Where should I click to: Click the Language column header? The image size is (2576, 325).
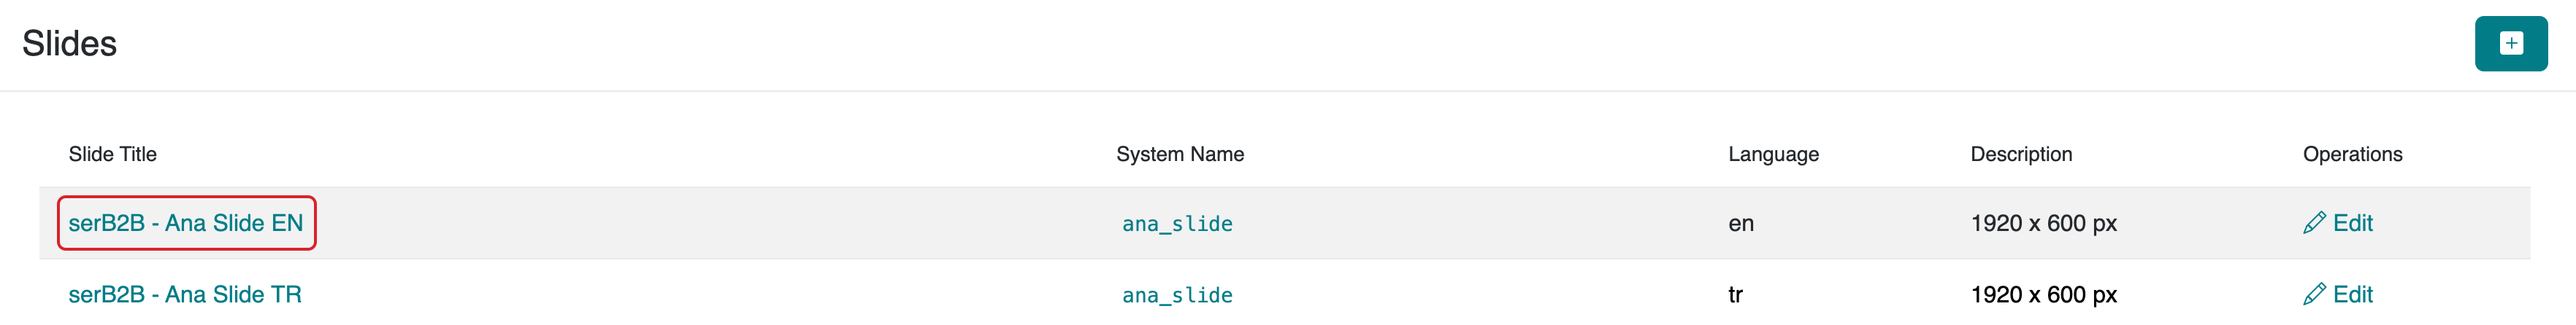1773,154
